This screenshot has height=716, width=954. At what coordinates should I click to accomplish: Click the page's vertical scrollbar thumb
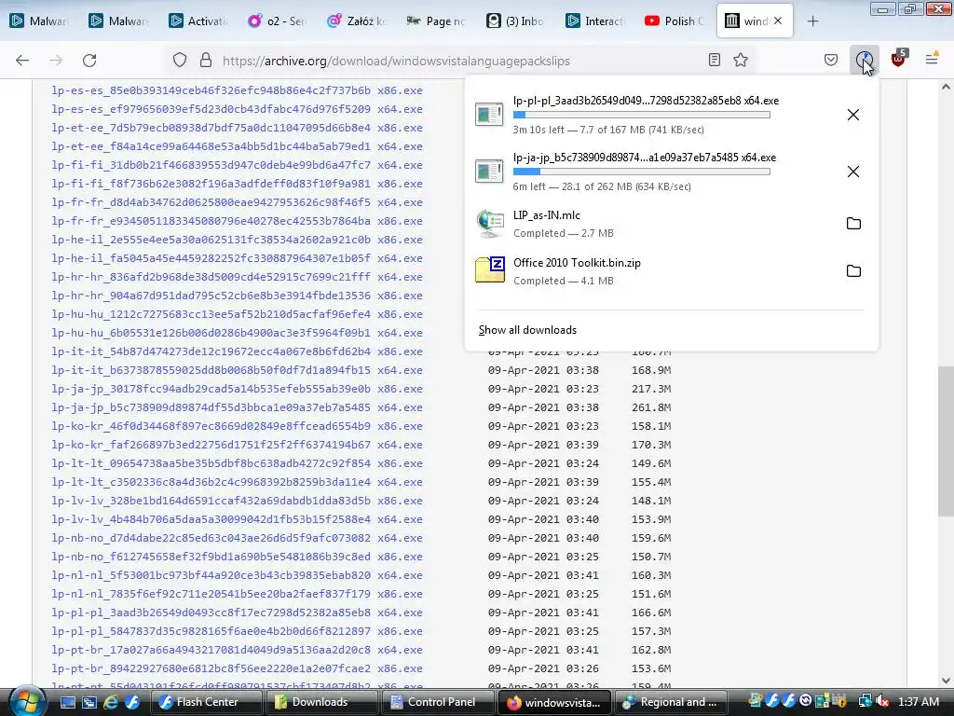click(946, 440)
